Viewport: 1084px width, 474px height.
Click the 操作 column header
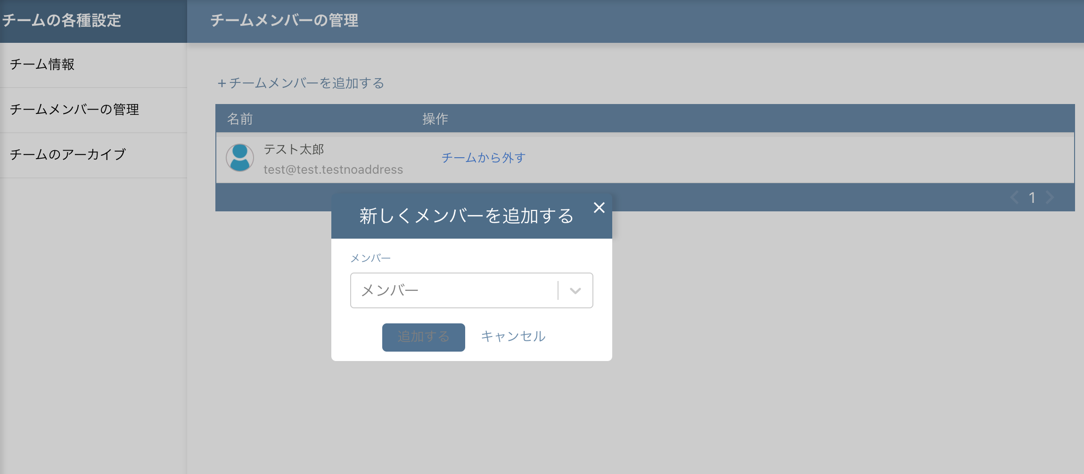[x=435, y=119]
